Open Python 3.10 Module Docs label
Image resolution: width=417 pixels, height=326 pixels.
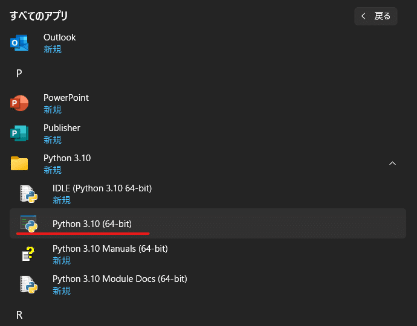click(x=120, y=279)
